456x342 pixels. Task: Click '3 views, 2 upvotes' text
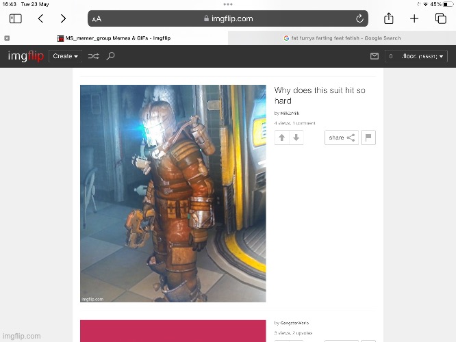pyautogui.click(x=293, y=333)
